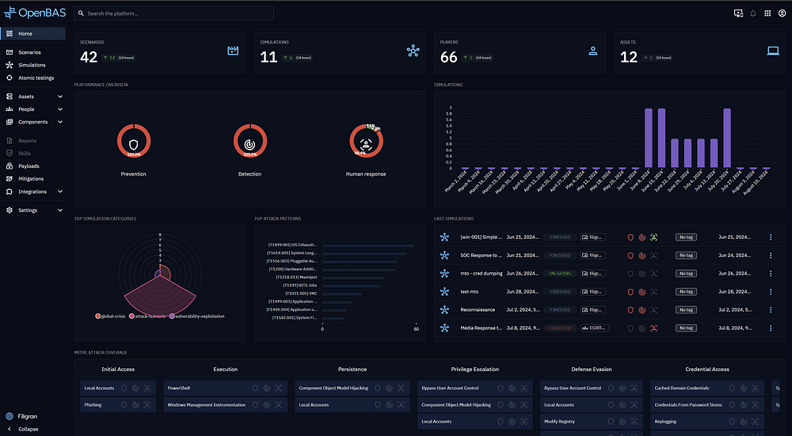Open the apps grid icon
This screenshot has width=792, height=436.
click(767, 13)
